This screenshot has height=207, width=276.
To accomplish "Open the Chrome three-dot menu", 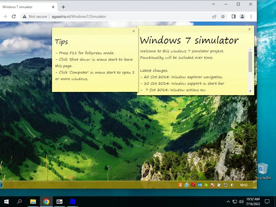I will (x=251, y=16).
